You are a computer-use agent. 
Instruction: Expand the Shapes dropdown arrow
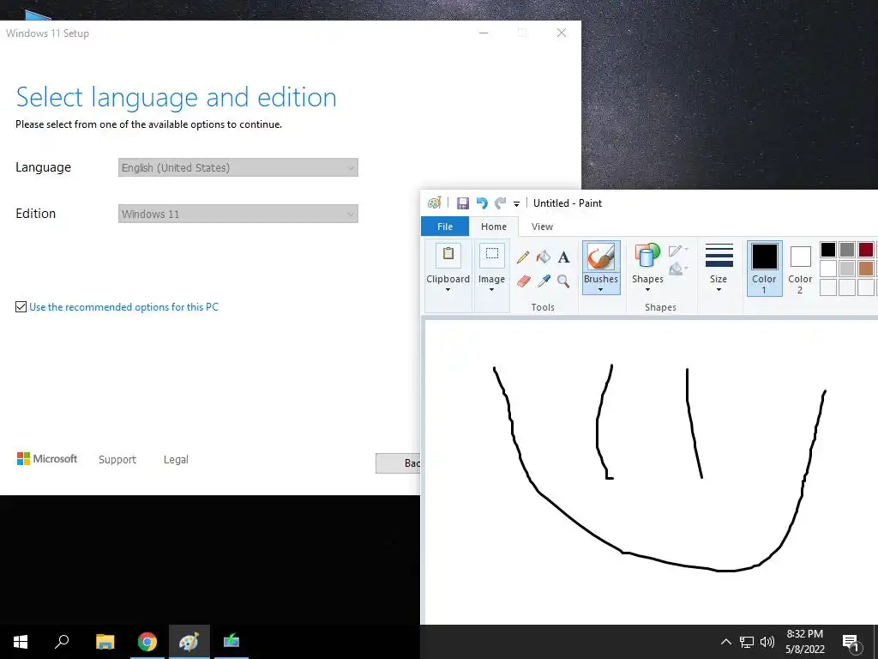point(647,290)
